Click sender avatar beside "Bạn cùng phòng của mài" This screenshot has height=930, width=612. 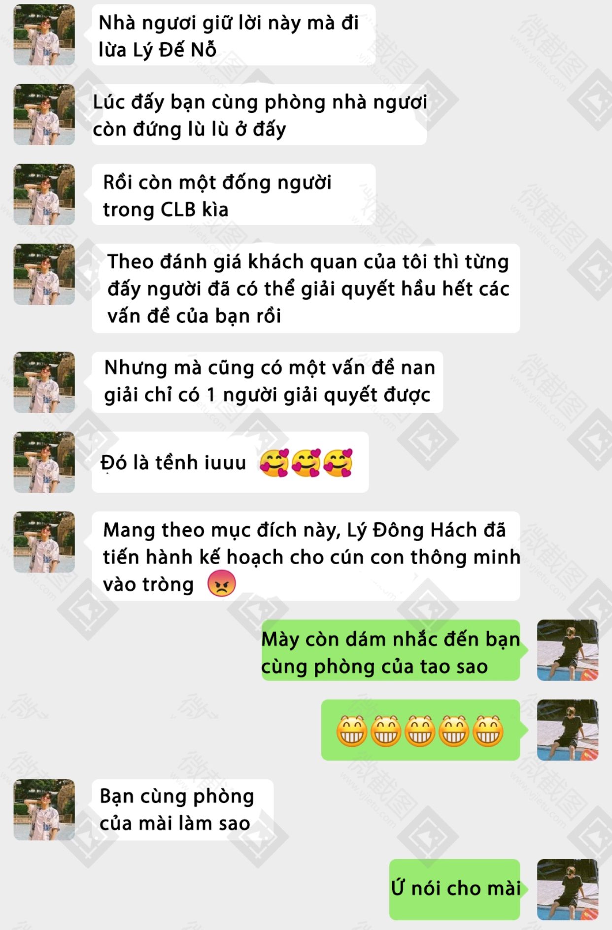[x=44, y=810]
